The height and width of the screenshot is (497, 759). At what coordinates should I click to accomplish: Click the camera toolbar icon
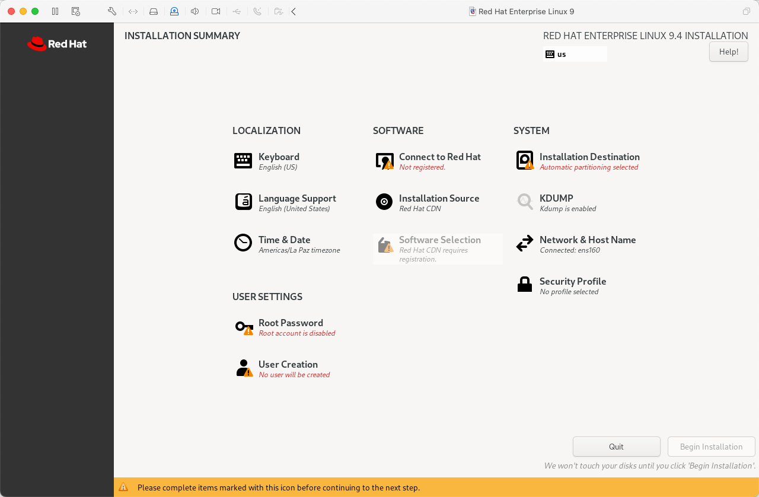[216, 11]
